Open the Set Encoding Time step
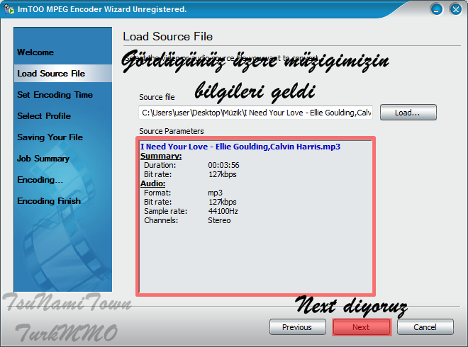 point(55,95)
